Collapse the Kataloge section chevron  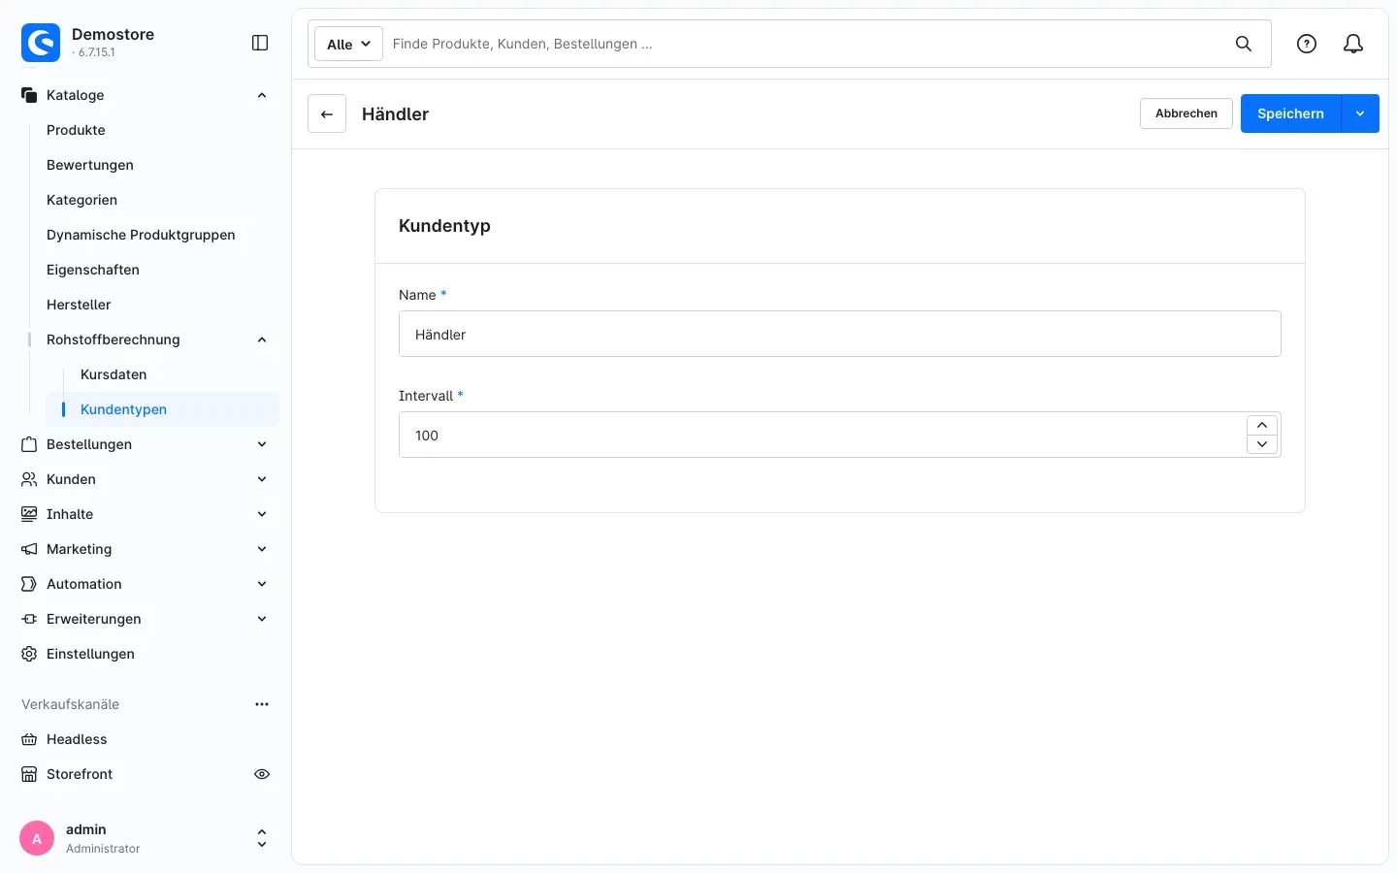click(x=262, y=95)
